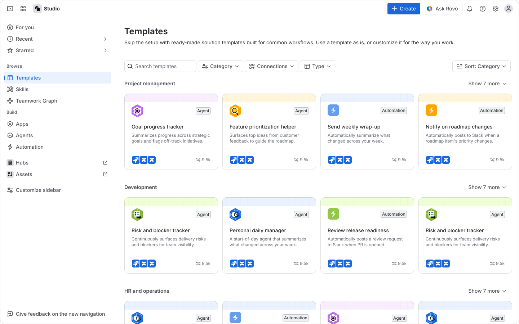The image size is (519, 324).
Task: Click Give feedback on the new navigation
Action: tap(58, 314)
